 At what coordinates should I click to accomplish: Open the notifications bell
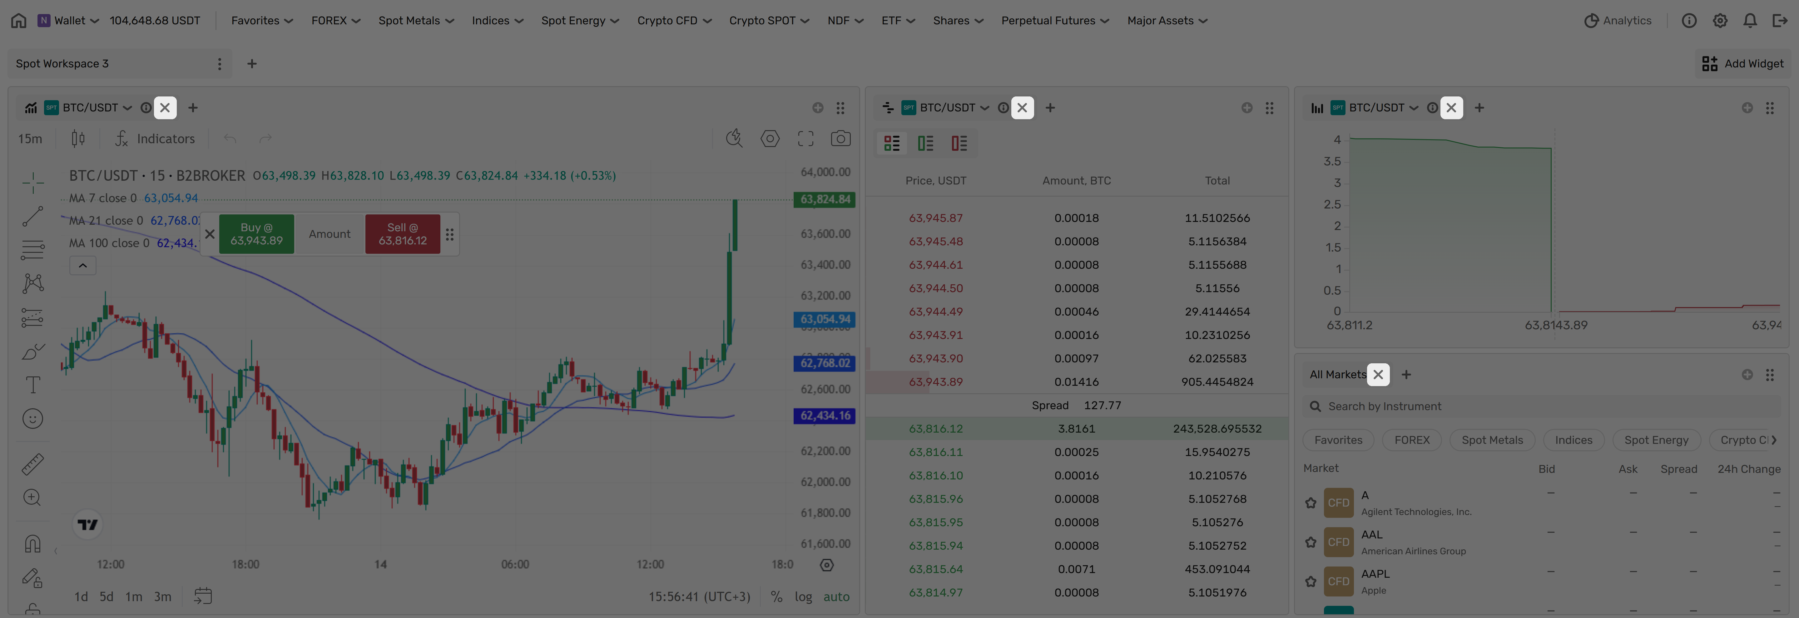coord(1749,21)
